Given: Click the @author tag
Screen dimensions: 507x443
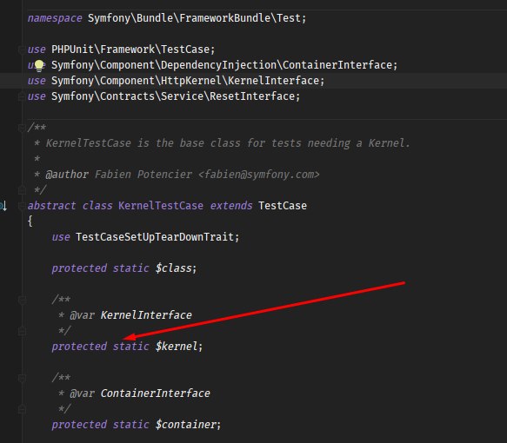Looking at the screenshot, I should click(x=67, y=175).
